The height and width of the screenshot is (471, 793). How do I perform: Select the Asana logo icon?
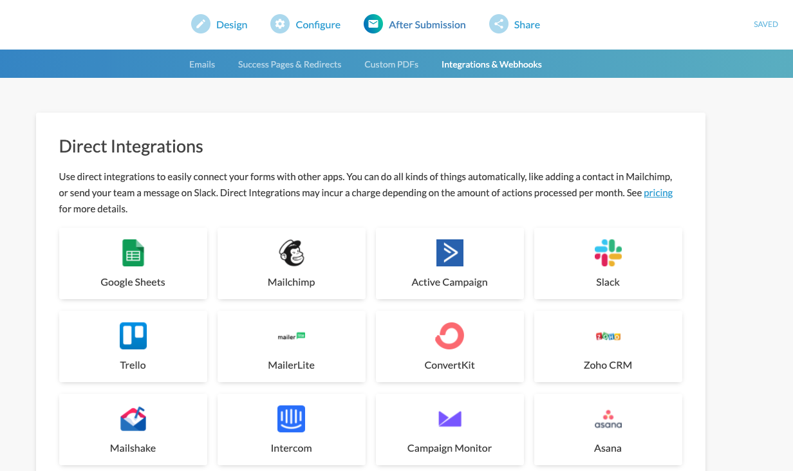click(x=608, y=419)
